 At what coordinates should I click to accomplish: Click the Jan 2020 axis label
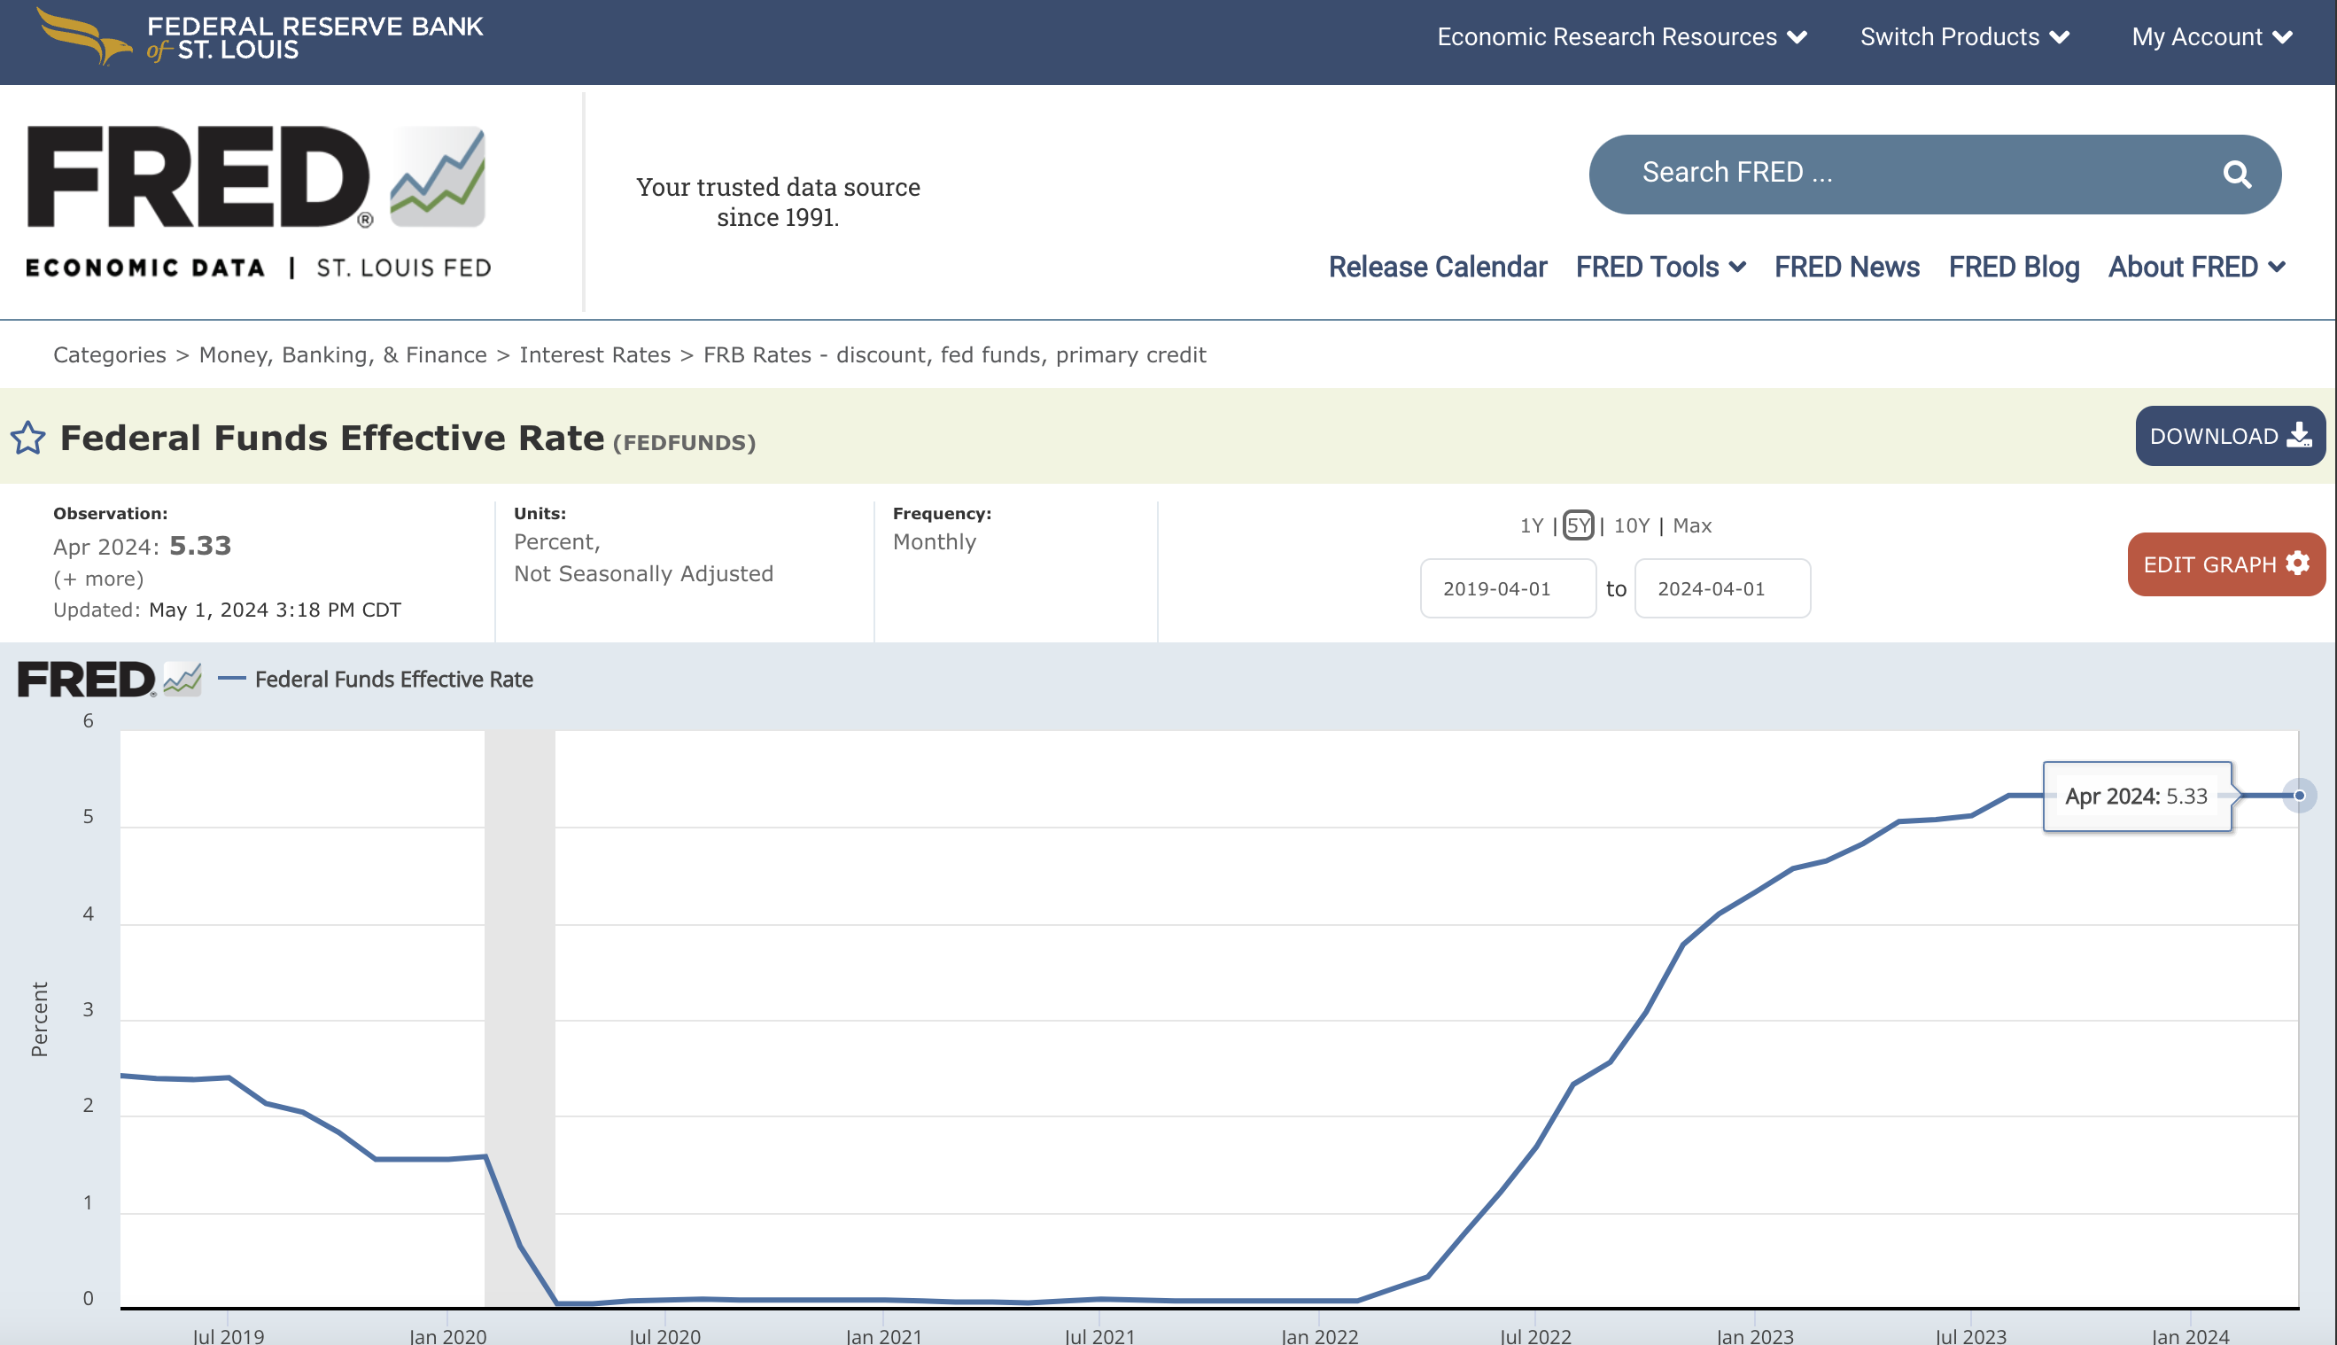tap(448, 1336)
